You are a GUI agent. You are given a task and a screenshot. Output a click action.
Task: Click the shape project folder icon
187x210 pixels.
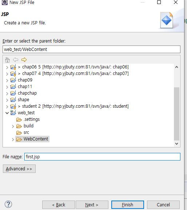(13, 100)
